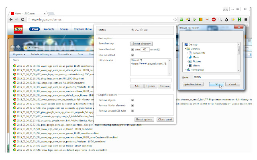Click Cancel in Browse For Folder
257x160 pixels.
[233, 84]
